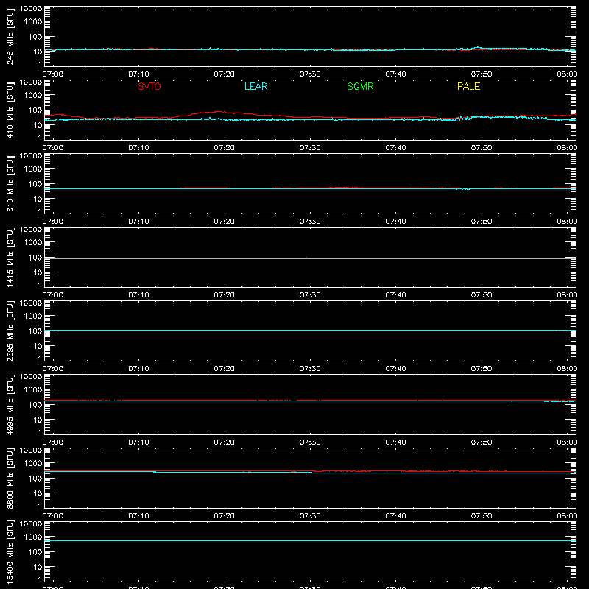The width and height of the screenshot is (589, 589).
Task: Click the 100 tick on 610 MHz axis
Action: pos(35,184)
